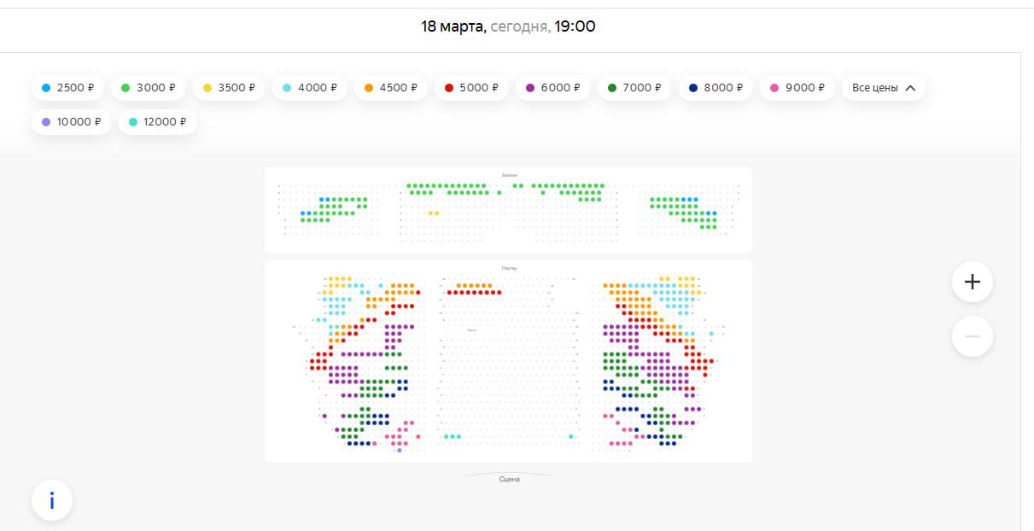The image size is (1034, 531).
Task: Pick the single turquoise seat right of center parterre
Action: pyautogui.click(x=570, y=436)
